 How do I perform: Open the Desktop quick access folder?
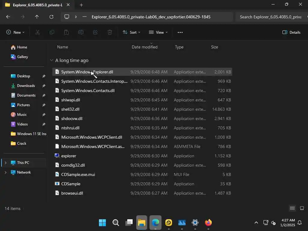[23, 76]
